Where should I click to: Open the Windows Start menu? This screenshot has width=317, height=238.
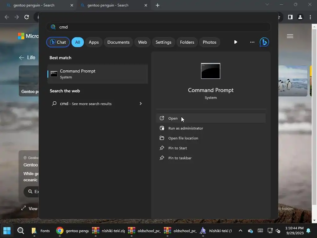coord(7,231)
